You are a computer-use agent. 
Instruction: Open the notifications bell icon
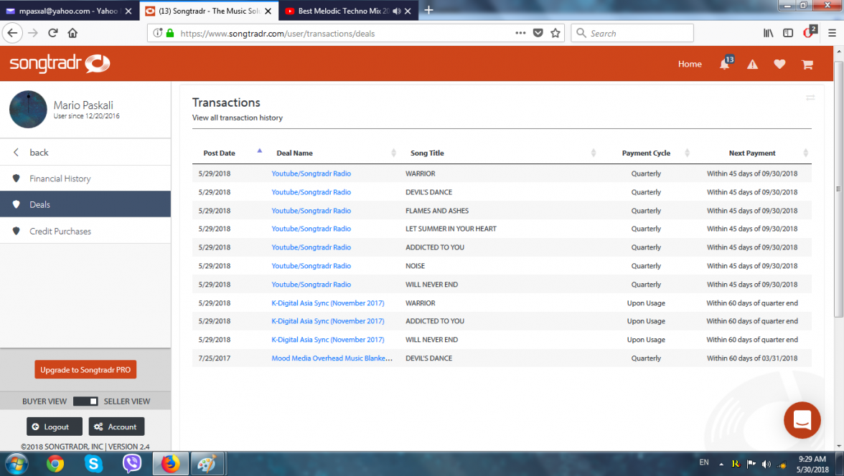[725, 65]
